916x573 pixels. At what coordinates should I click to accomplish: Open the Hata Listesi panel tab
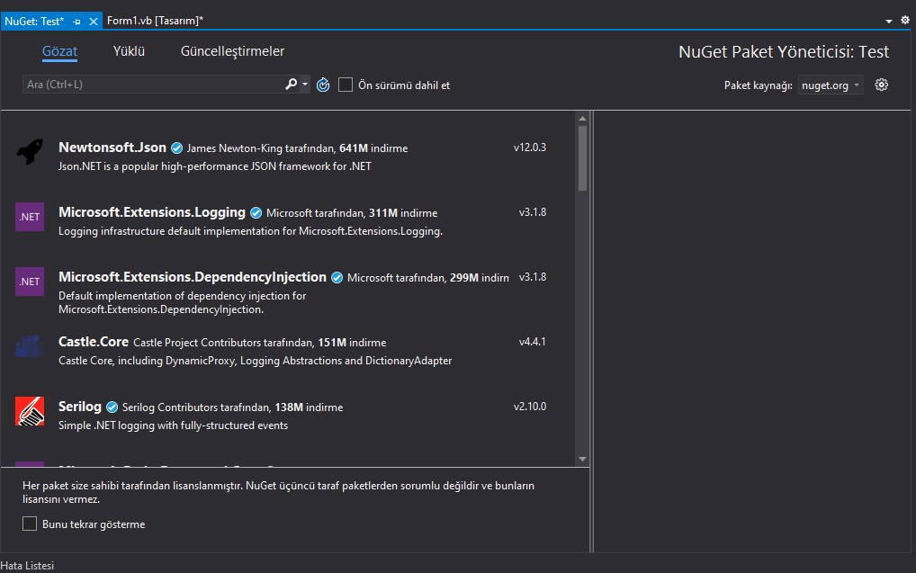coord(27,566)
